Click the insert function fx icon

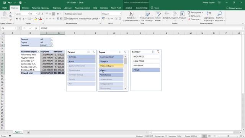pyautogui.click(x=36, y=28)
